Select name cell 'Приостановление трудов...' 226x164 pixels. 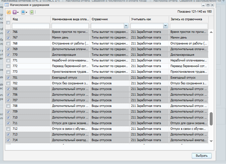pos(70,72)
